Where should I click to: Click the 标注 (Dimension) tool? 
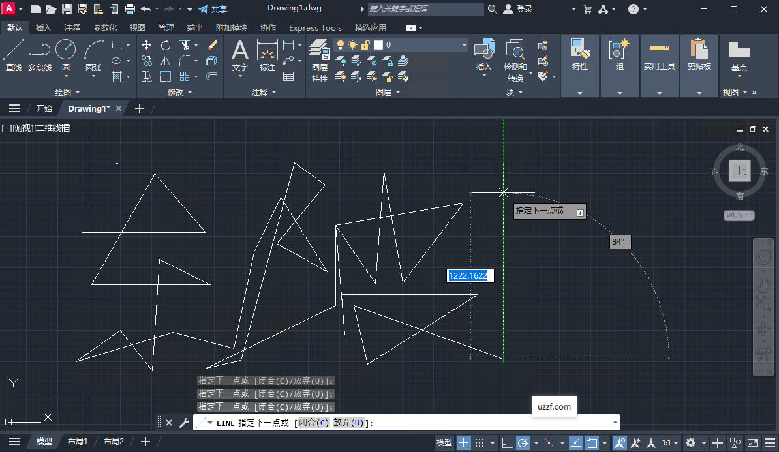(x=267, y=55)
